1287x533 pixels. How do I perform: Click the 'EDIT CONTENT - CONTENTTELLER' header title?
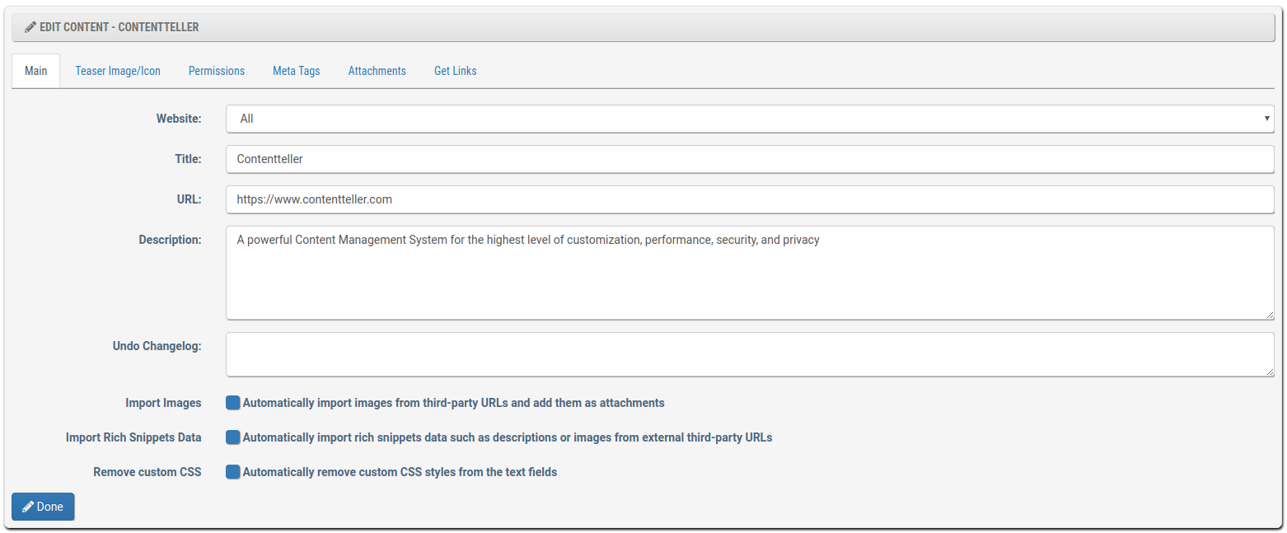(119, 27)
